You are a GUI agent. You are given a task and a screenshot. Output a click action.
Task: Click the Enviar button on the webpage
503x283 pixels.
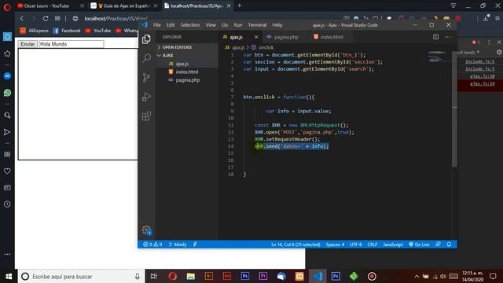click(x=28, y=44)
